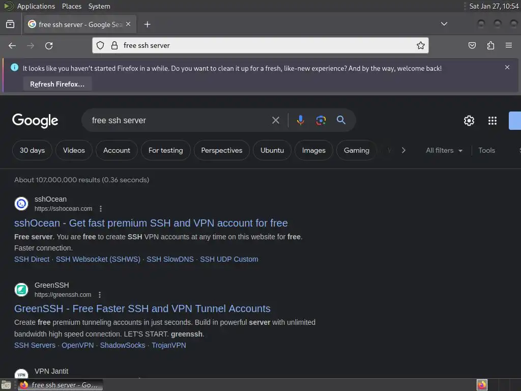Bookmark this page with star icon
521x391 pixels.
click(x=421, y=45)
